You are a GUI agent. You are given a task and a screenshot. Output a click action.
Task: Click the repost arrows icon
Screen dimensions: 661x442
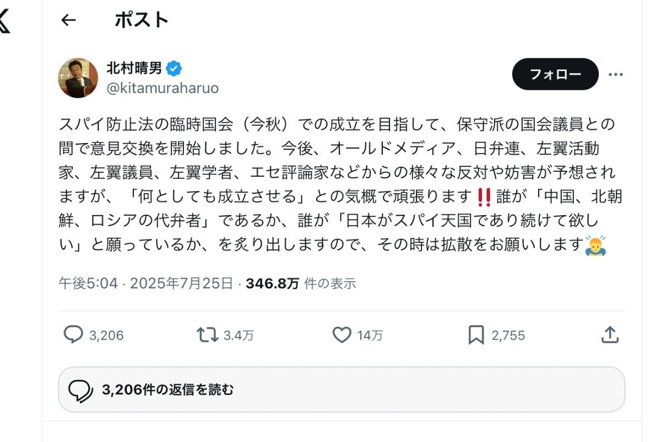click(207, 335)
